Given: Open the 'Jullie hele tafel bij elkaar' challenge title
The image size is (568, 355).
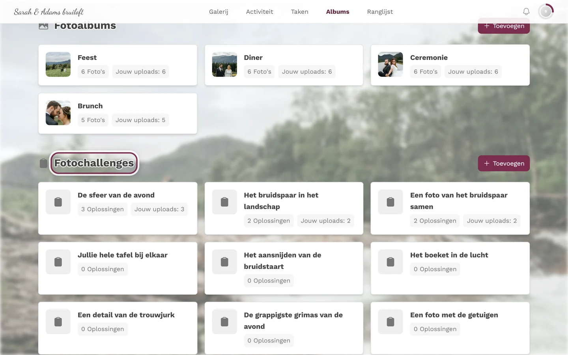Looking at the screenshot, I should coord(123,255).
